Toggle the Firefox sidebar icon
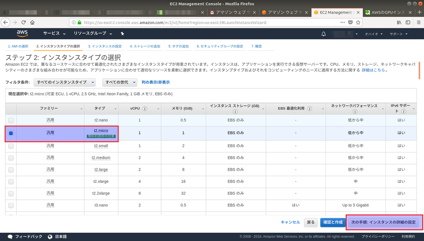 pyautogui.click(x=408, y=22)
